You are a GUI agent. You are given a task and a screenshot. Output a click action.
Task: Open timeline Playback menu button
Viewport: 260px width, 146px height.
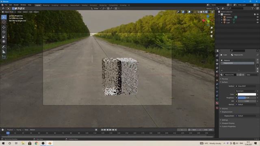coord(11,130)
